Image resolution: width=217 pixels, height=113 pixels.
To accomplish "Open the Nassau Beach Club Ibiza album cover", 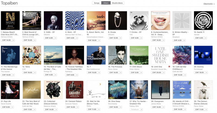I will tap(10, 21).
